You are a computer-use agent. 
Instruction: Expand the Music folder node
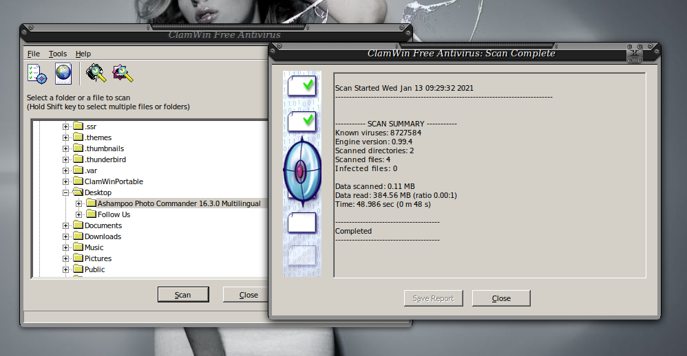click(x=65, y=247)
